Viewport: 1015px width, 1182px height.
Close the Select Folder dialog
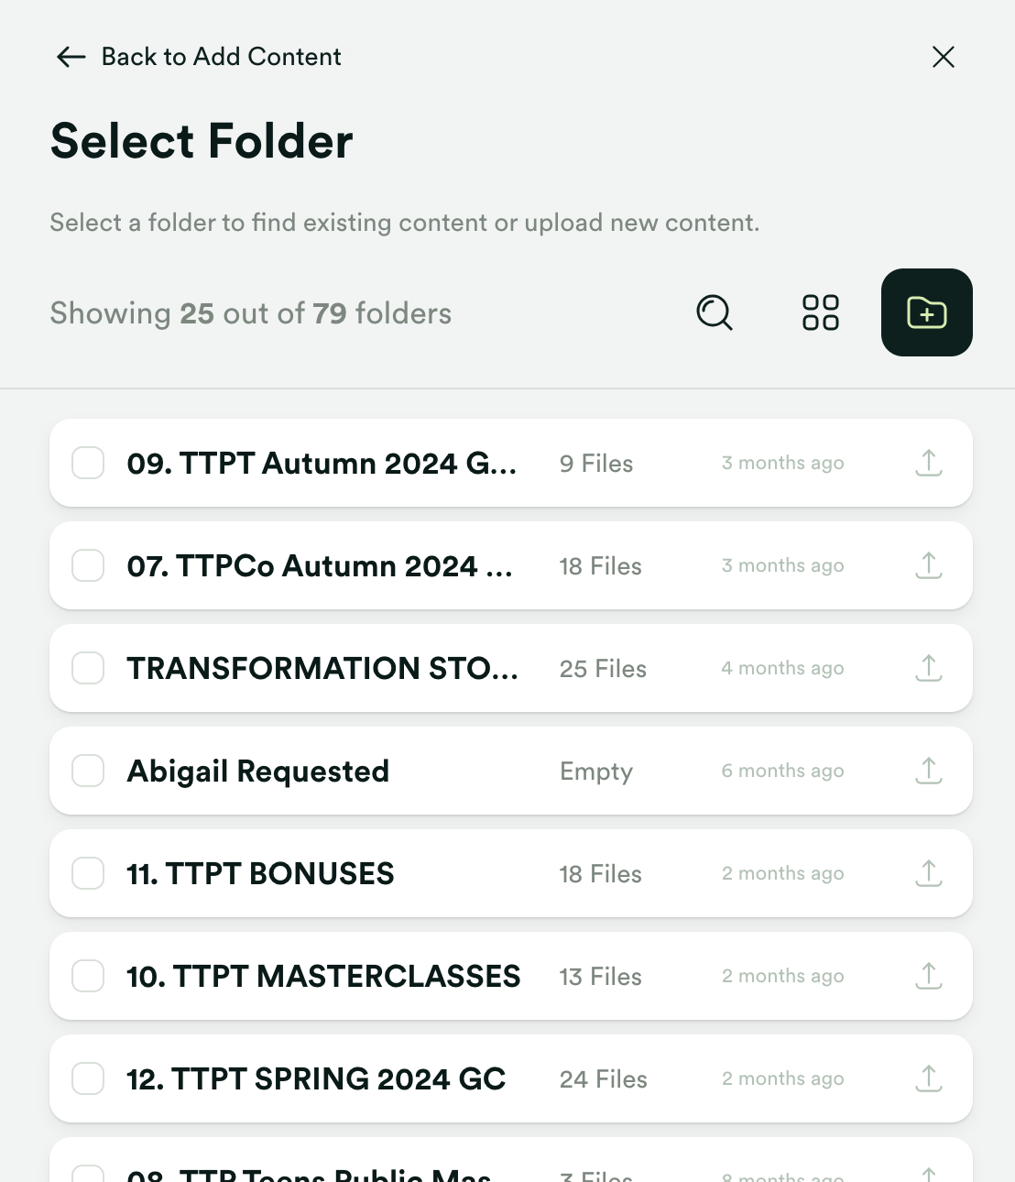[x=943, y=57]
